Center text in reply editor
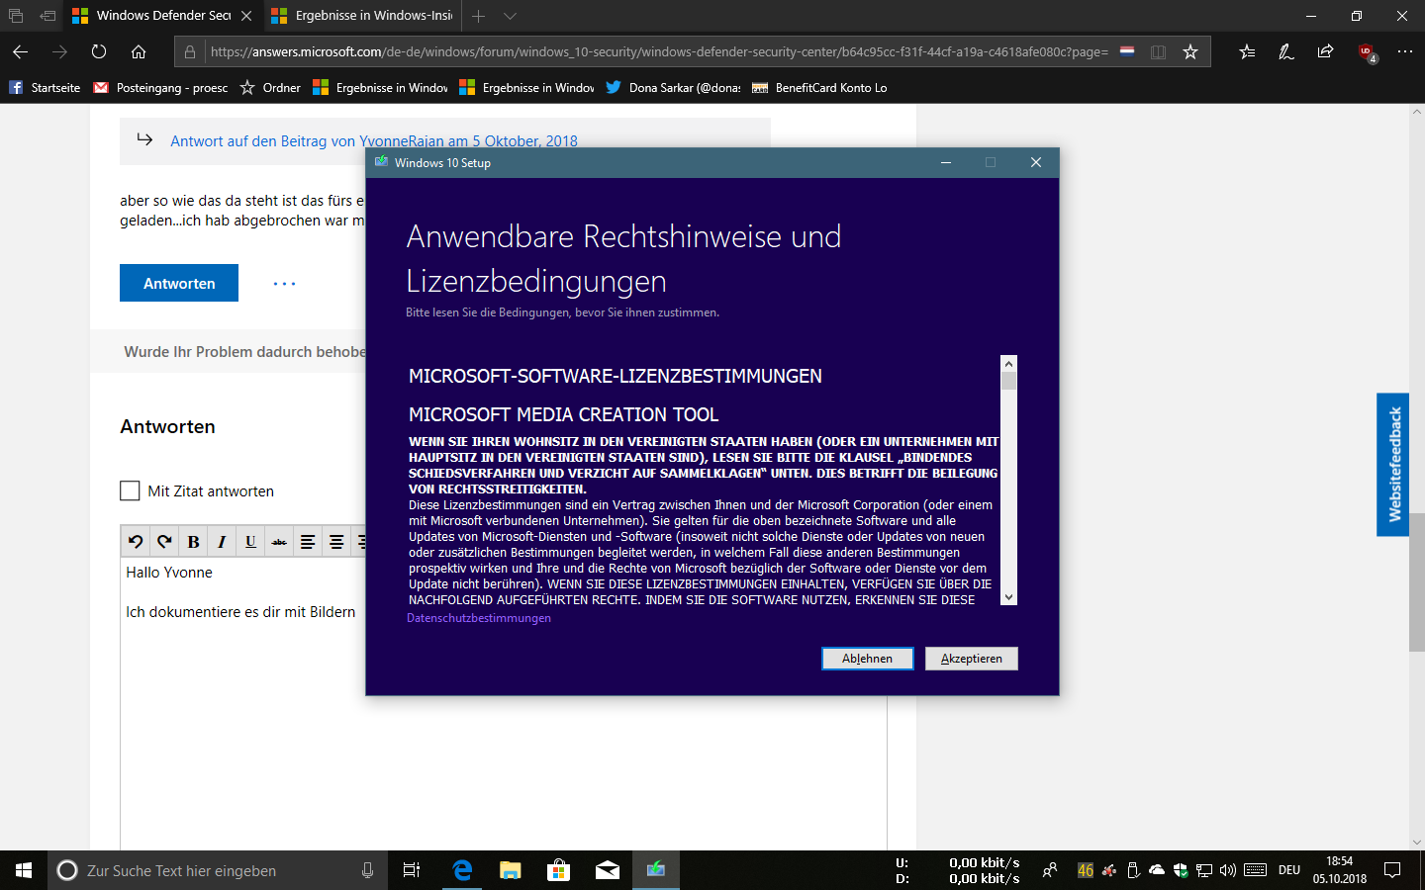 (336, 541)
